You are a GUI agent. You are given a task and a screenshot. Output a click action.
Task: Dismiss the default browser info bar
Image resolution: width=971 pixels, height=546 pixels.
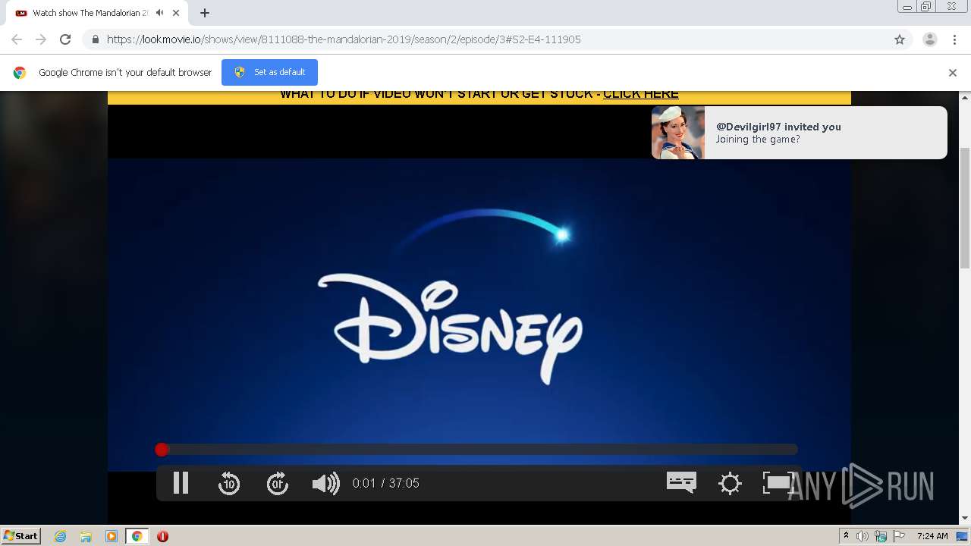[x=953, y=73]
